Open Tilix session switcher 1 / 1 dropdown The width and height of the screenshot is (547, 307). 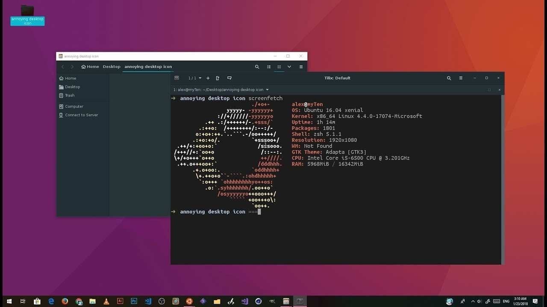(195, 78)
